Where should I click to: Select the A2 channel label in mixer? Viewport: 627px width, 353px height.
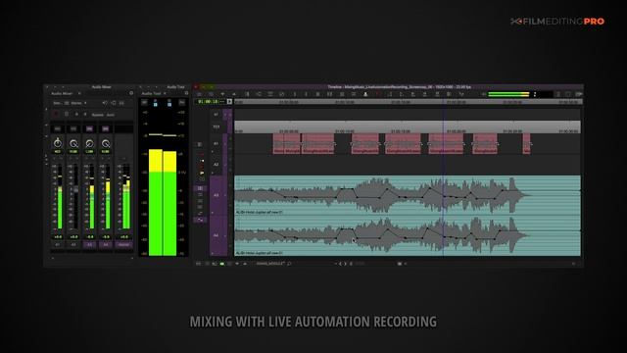pos(73,244)
